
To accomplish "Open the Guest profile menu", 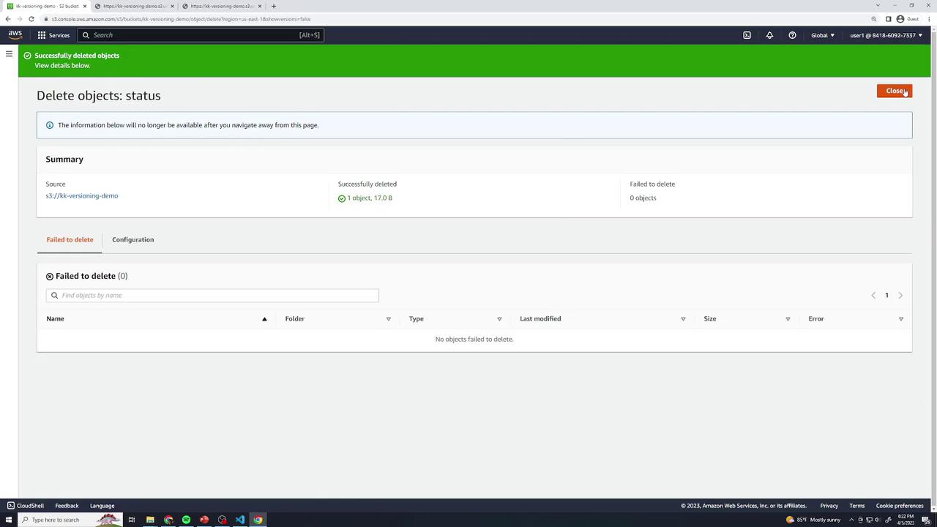I will pyautogui.click(x=908, y=19).
